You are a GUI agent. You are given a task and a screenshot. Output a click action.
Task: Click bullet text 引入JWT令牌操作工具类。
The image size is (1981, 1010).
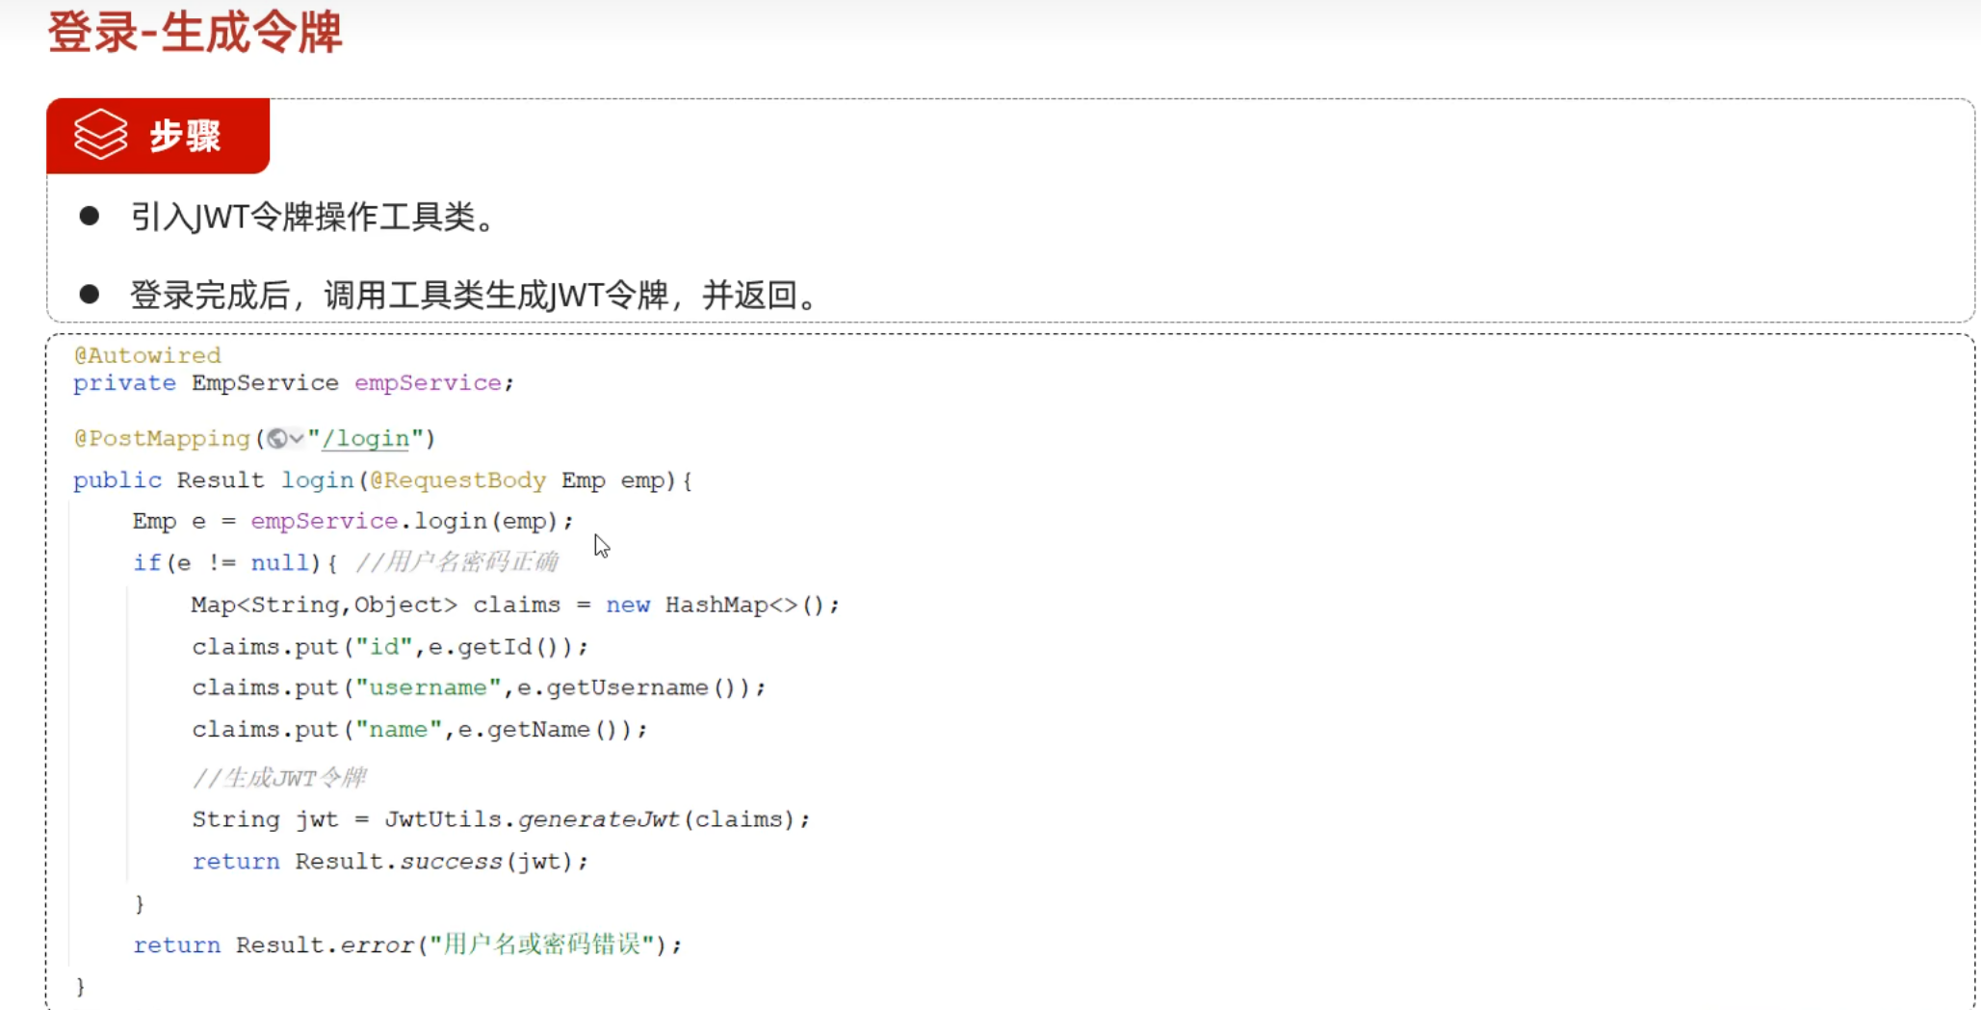tap(314, 217)
